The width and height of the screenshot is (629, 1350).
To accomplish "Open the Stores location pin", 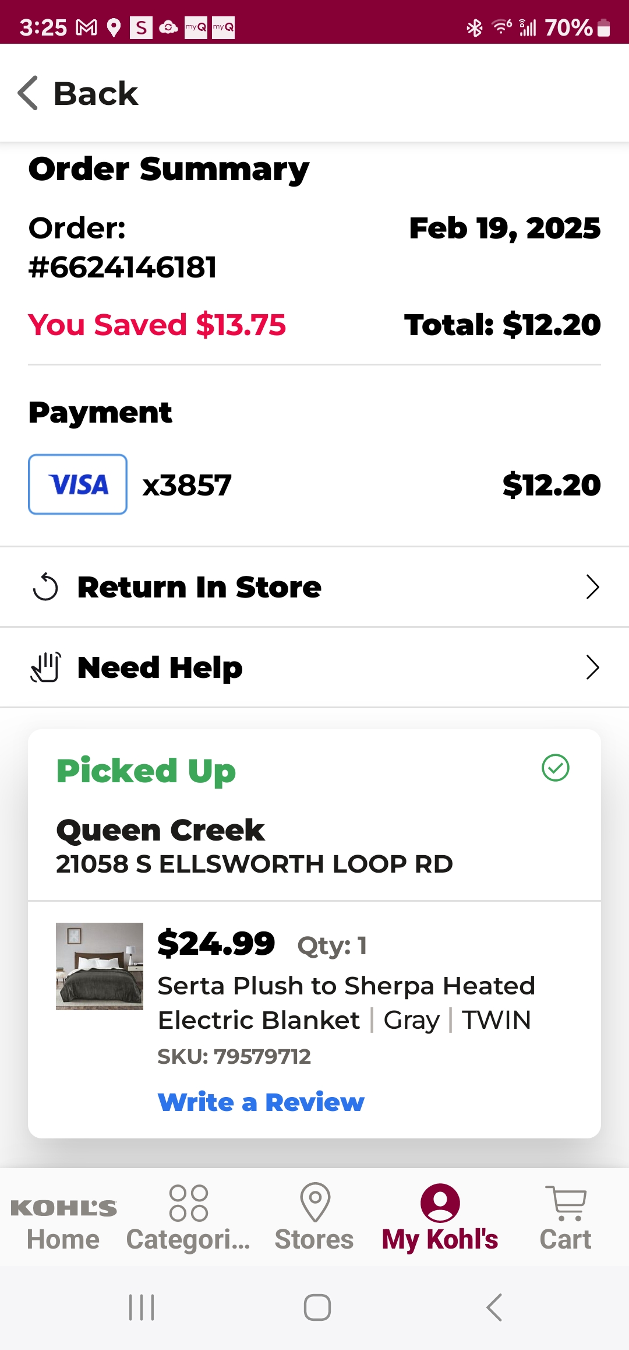I will click(315, 1202).
